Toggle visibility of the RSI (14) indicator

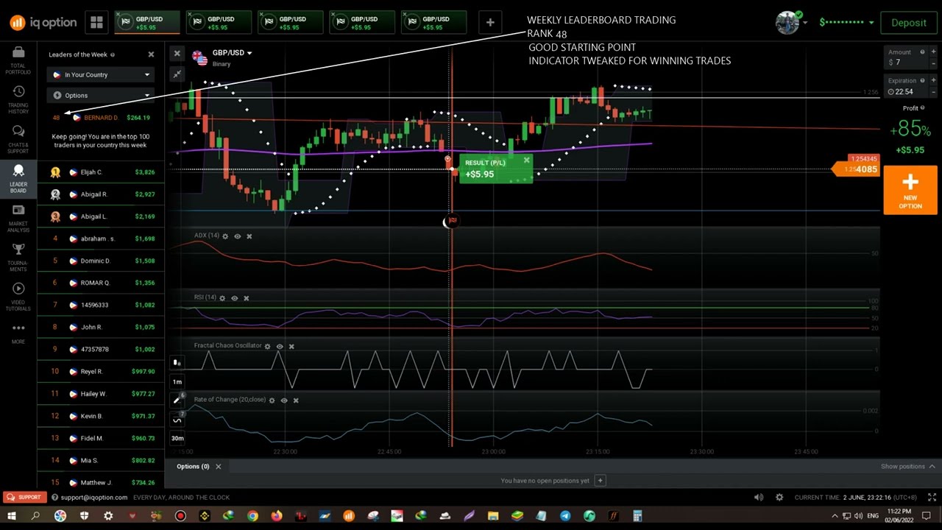click(234, 298)
